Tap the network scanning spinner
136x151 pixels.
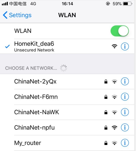tap(63, 68)
